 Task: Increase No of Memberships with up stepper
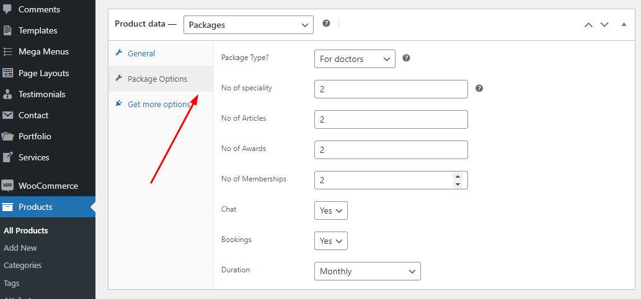pos(458,176)
